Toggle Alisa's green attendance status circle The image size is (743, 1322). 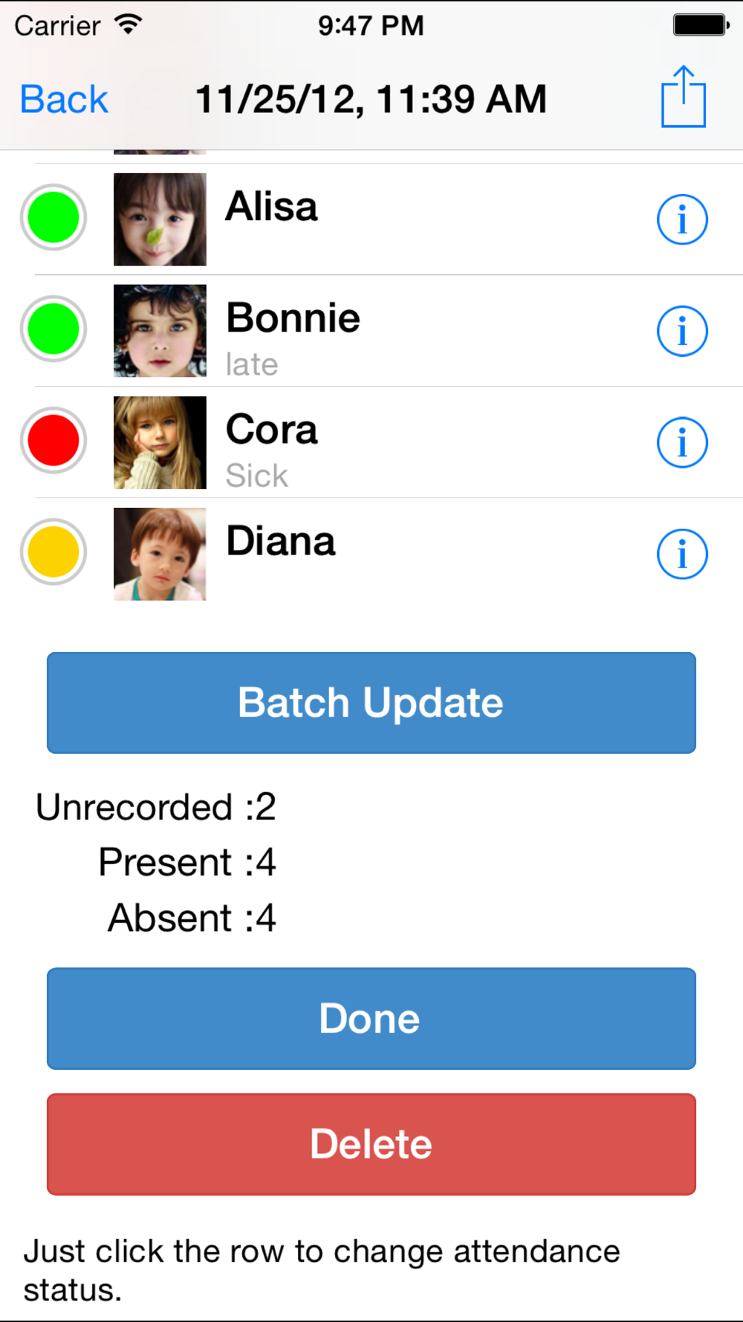click(53, 218)
